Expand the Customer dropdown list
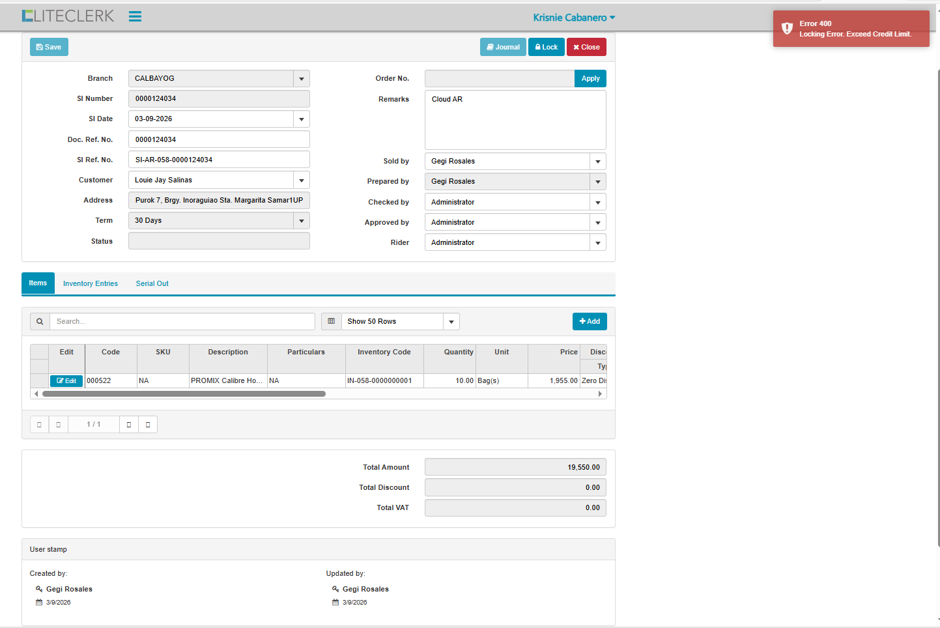 [x=301, y=180]
